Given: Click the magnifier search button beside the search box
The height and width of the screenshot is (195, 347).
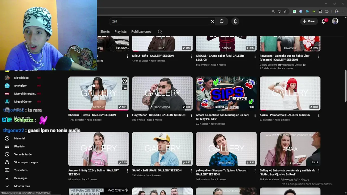Looking at the screenshot, I should (x=222, y=21).
